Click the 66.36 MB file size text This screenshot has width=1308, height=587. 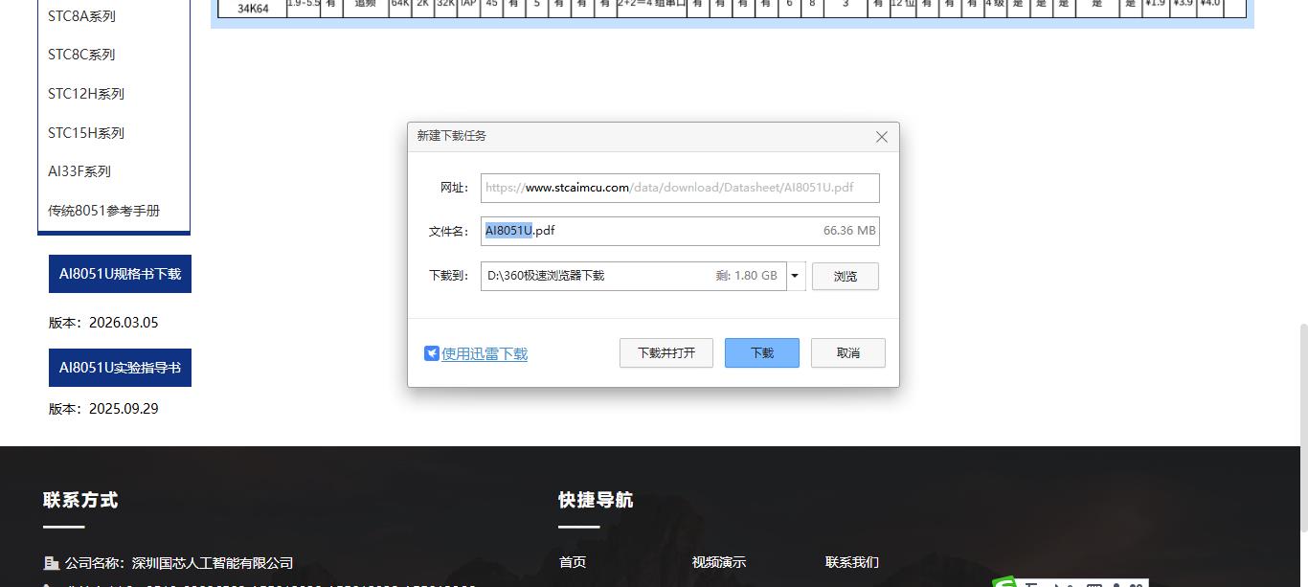click(x=849, y=231)
